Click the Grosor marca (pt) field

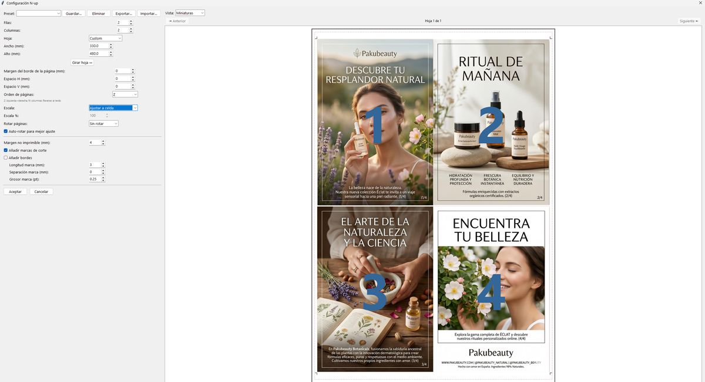(95, 179)
